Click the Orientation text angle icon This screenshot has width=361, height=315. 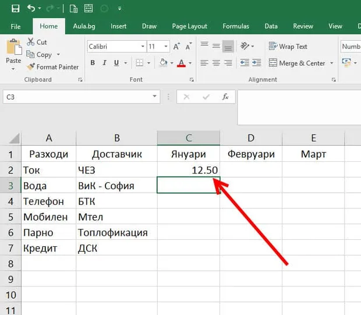(245, 46)
